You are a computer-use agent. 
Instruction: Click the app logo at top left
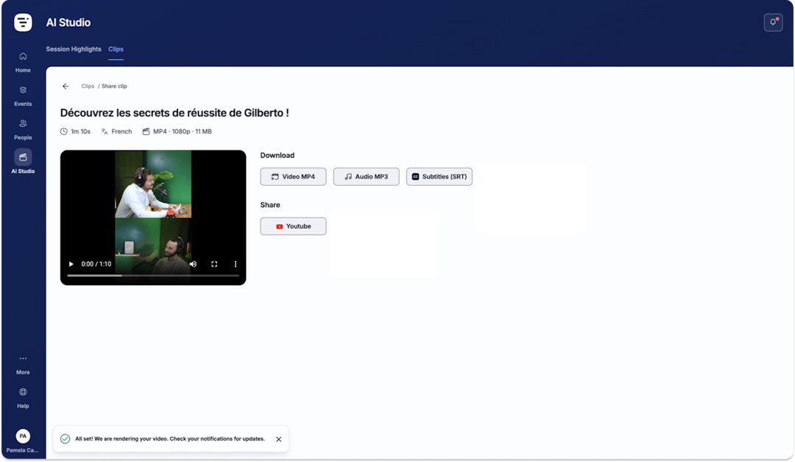23,22
